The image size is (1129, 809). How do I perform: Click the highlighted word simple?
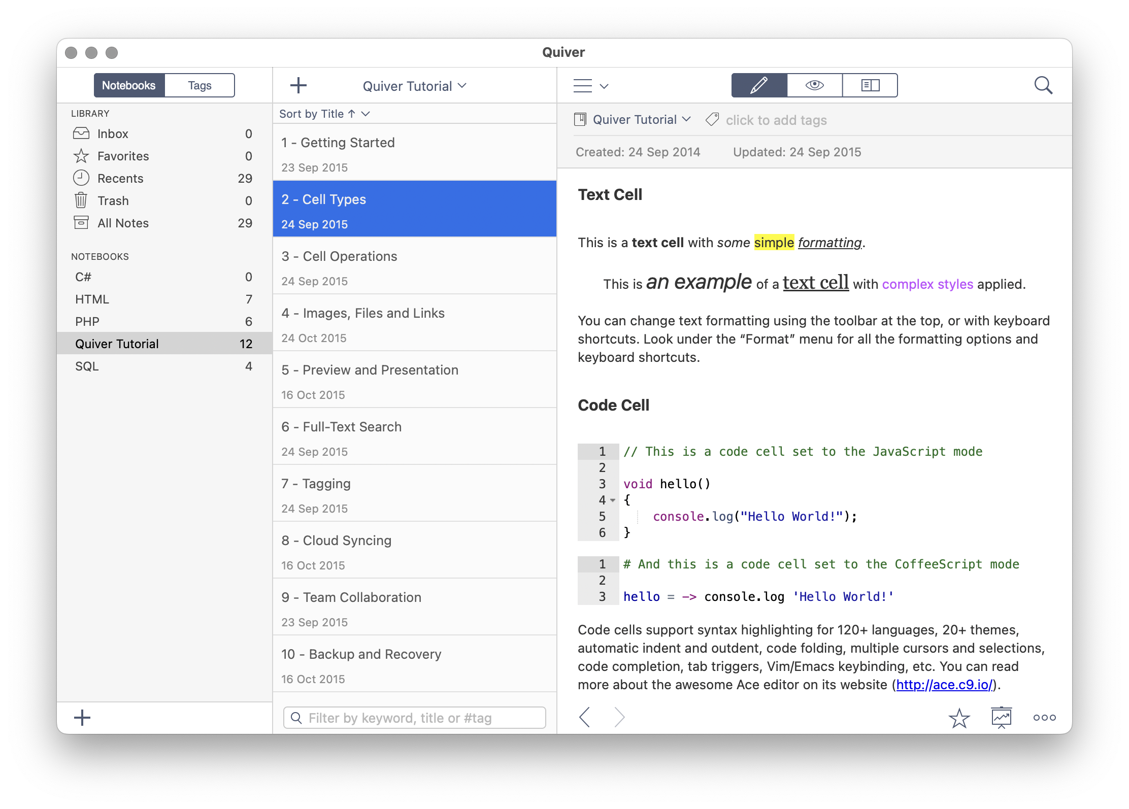[x=774, y=243]
